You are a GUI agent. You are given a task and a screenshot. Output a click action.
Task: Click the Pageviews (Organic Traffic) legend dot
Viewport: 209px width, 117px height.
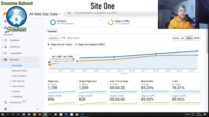tap(76, 45)
